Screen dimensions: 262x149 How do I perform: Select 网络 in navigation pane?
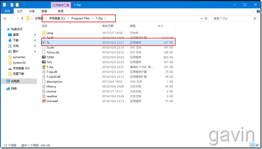(14, 88)
